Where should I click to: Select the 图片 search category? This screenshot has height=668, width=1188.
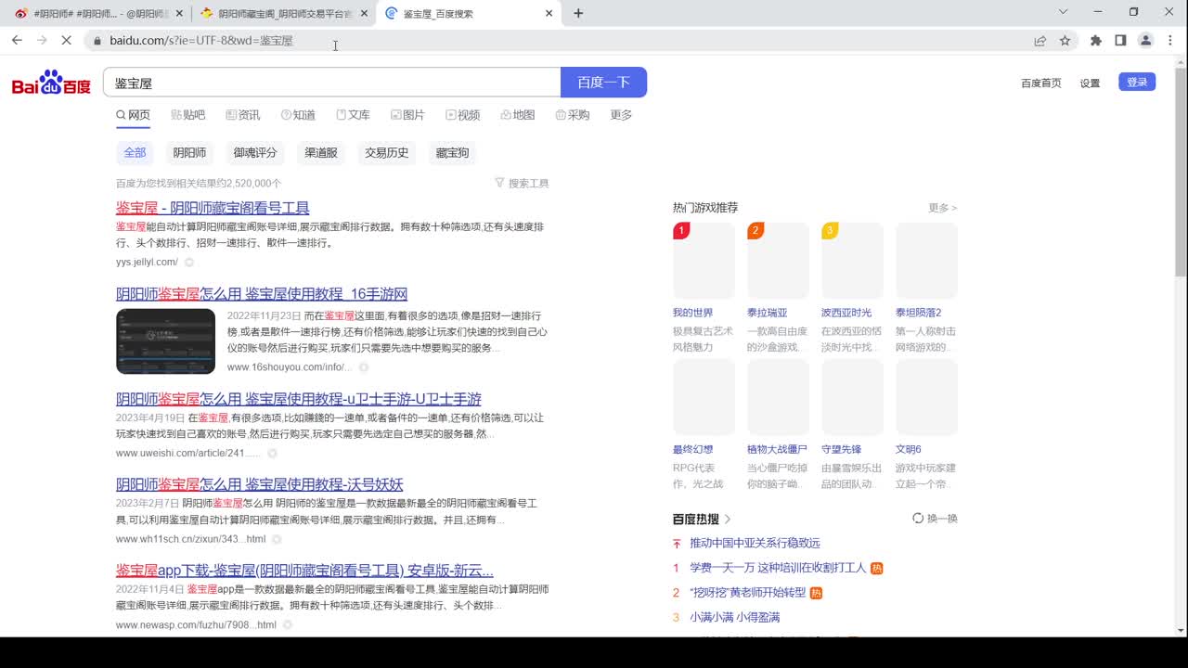tap(407, 115)
